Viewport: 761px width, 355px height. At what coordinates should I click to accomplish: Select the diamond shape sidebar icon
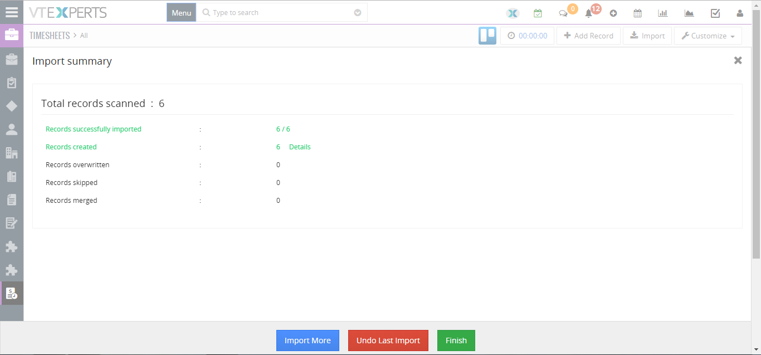(x=12, y=106)
